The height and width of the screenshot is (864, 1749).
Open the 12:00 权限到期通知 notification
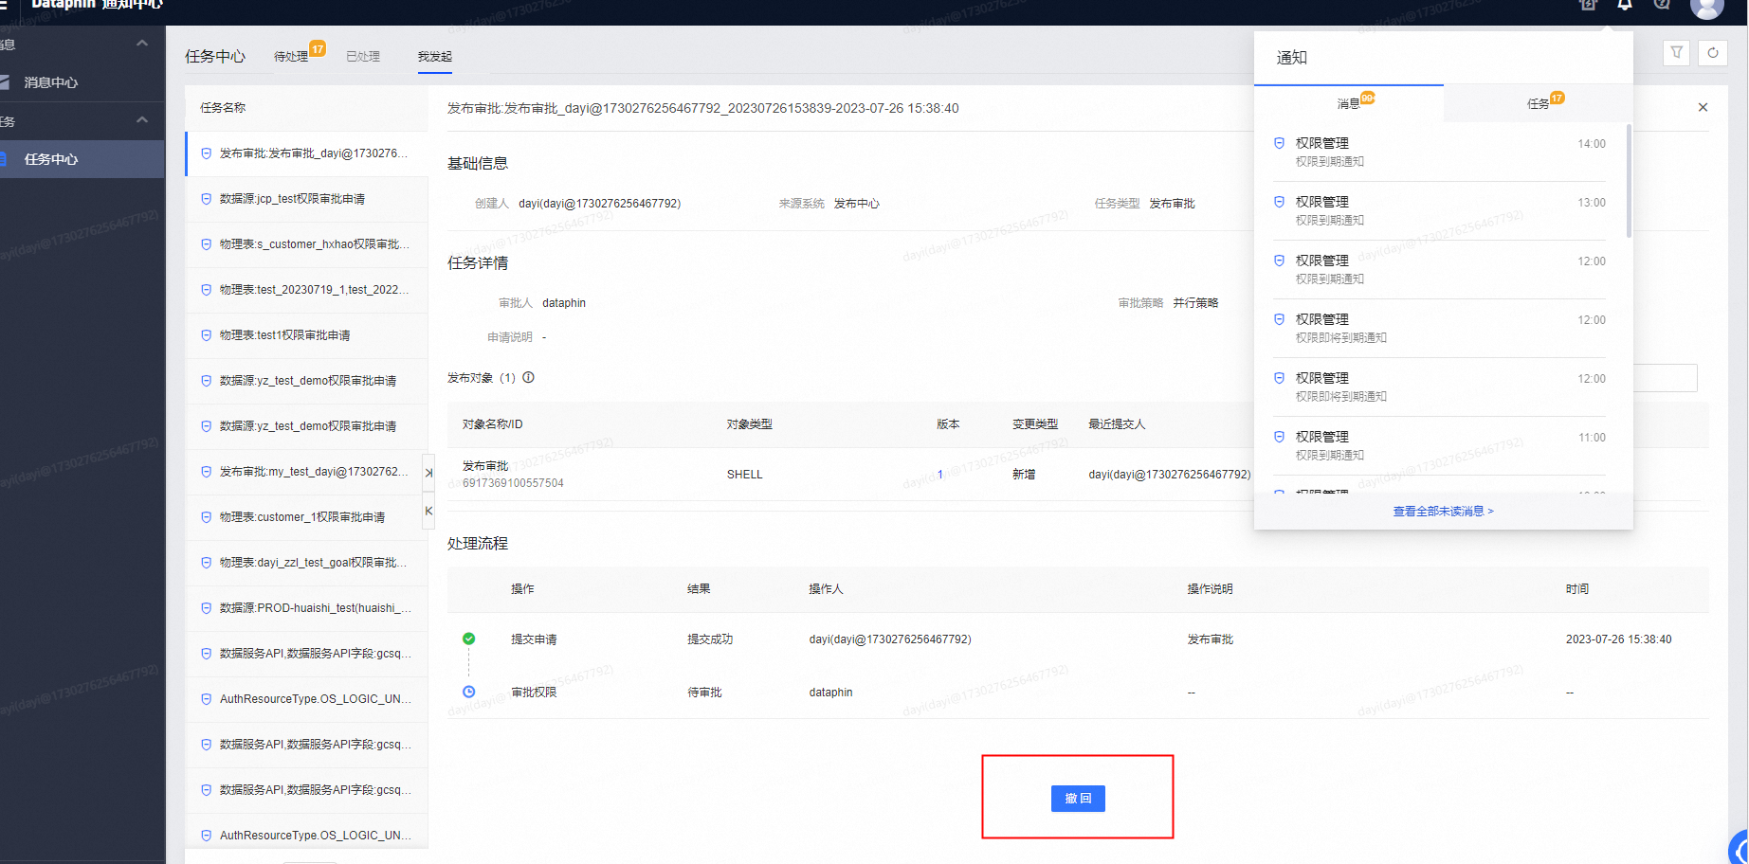click(1439, 270)
